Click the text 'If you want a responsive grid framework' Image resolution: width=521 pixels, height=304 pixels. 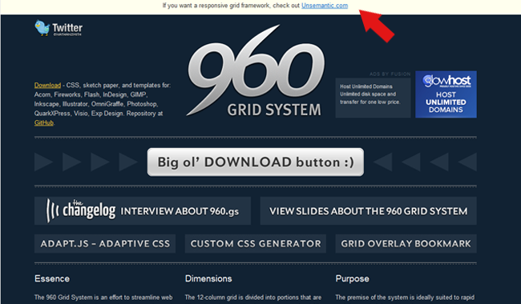(216, 6)
